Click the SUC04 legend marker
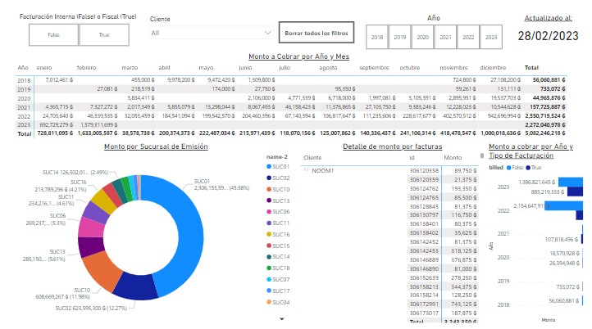Image resolution: width=592 pixels, height=329 pixels. click(x=269, y=302)
